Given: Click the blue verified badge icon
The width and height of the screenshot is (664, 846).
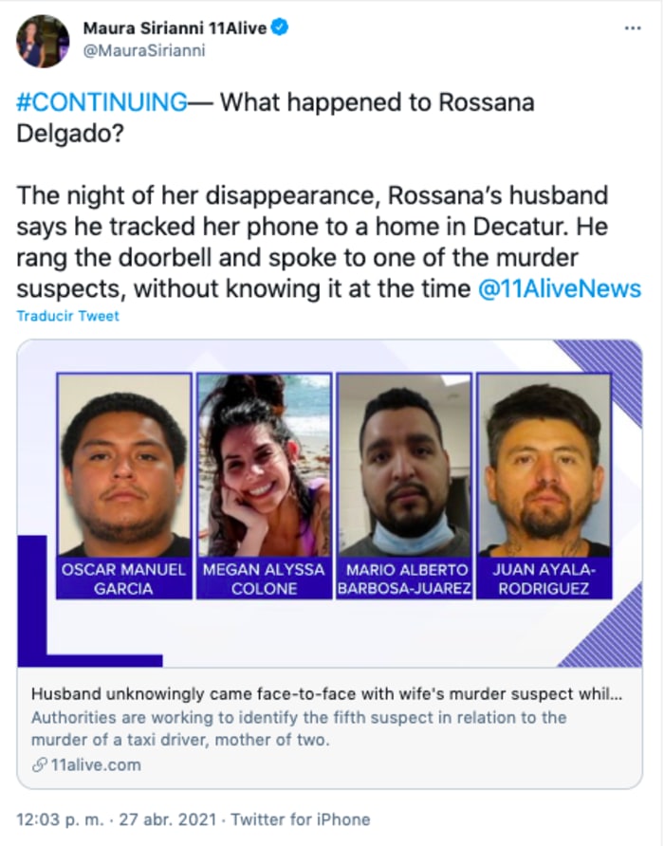Looking at the screenshot, I should [x=279, y=27].
